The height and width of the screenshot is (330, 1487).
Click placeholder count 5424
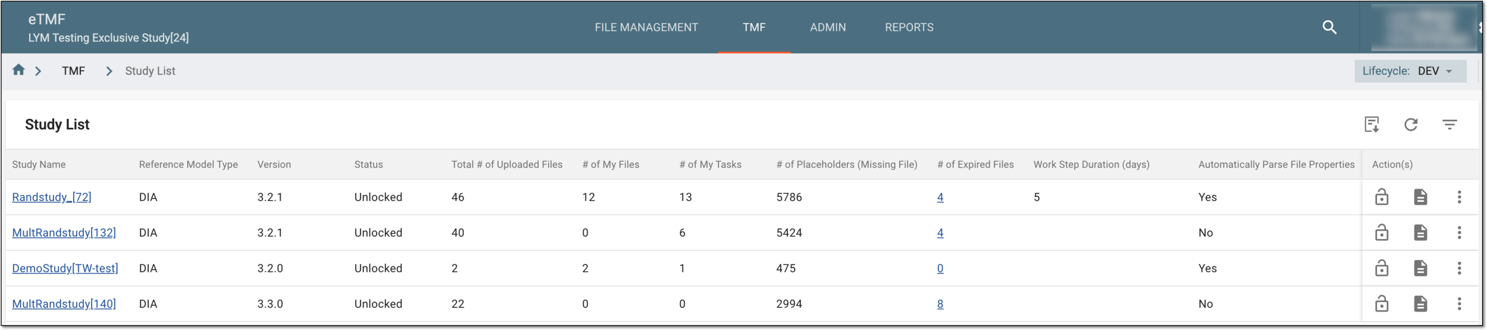[x=789, y=233]
